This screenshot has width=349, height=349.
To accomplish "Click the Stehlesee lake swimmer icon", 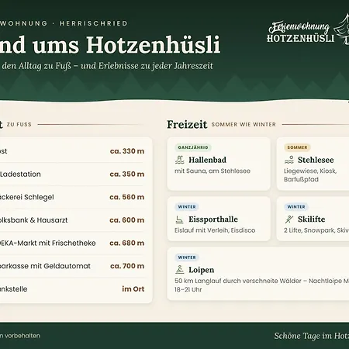I will 289,160.
